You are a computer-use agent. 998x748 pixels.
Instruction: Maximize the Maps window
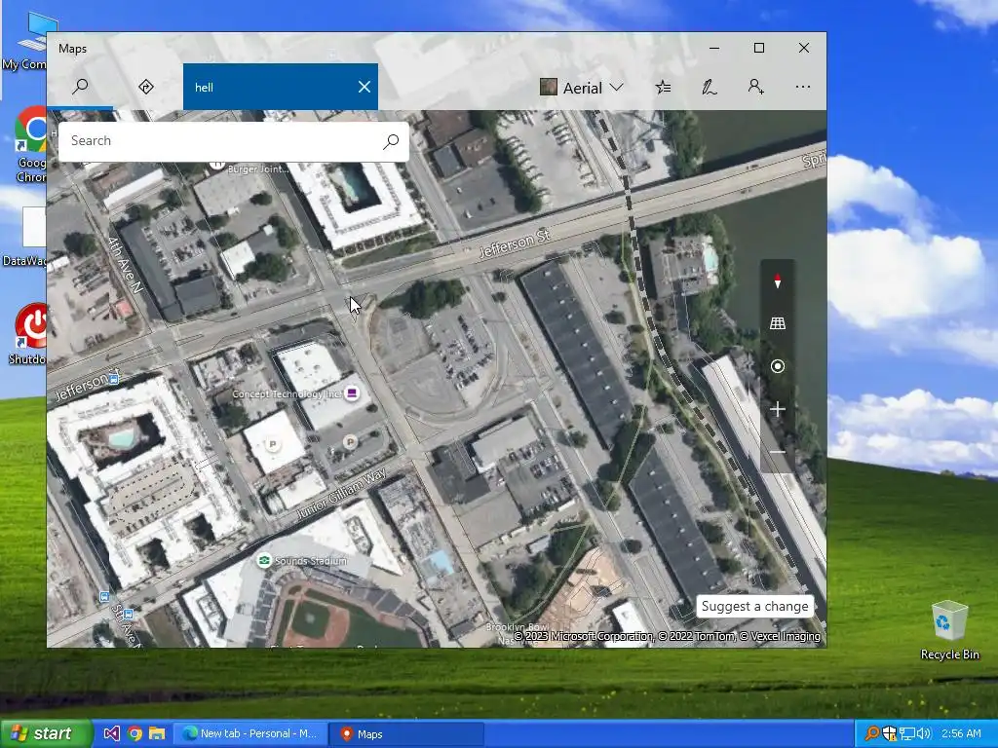coord(758,49)
